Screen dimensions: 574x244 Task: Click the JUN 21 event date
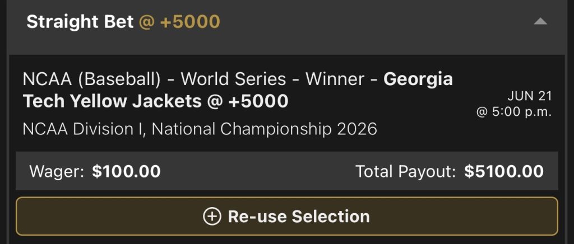pyautogui.click(x=529, y=96)
